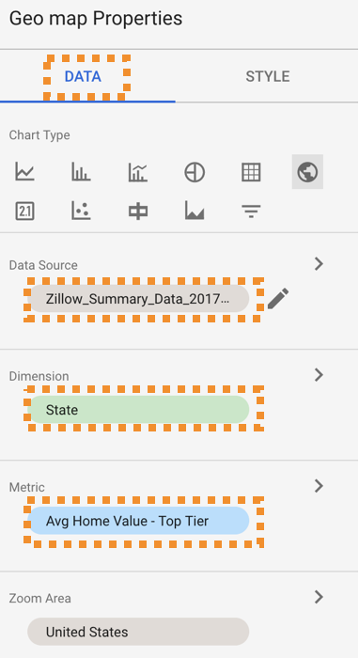Switch to the STYLE tab

268,76
